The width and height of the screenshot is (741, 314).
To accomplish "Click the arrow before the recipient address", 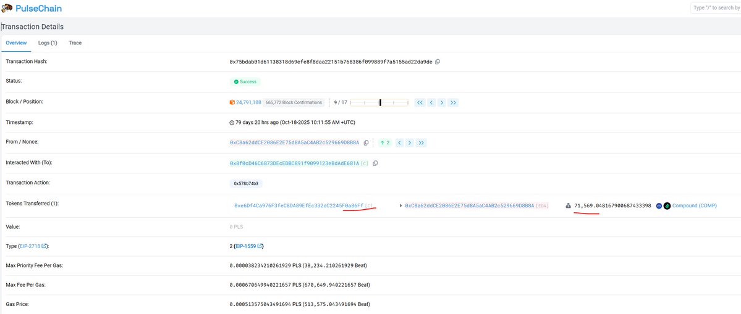I will pyautogui.click(x=400, y=205).
